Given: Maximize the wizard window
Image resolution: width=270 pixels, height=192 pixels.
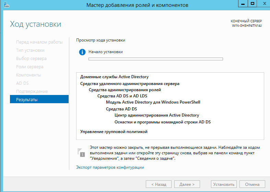Looking at the screenshot, I should pos(253,4).
